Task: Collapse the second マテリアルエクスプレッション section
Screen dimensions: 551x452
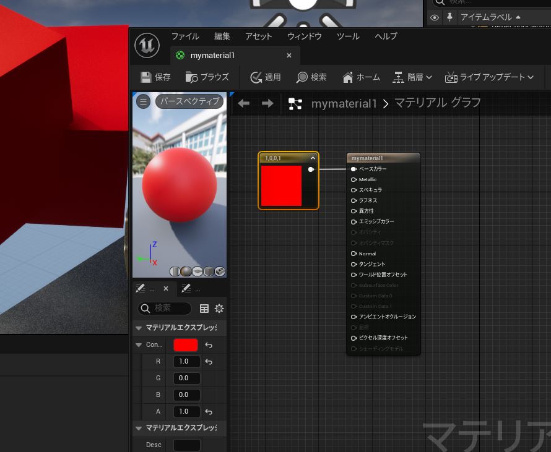Action: pyautogui.click(x=139, y=428)
